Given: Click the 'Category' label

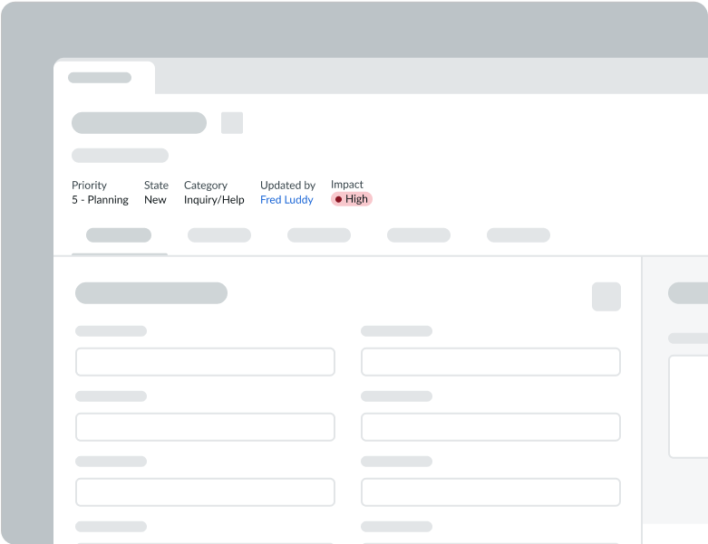Looking at the screenshot, I should (206, 186).
